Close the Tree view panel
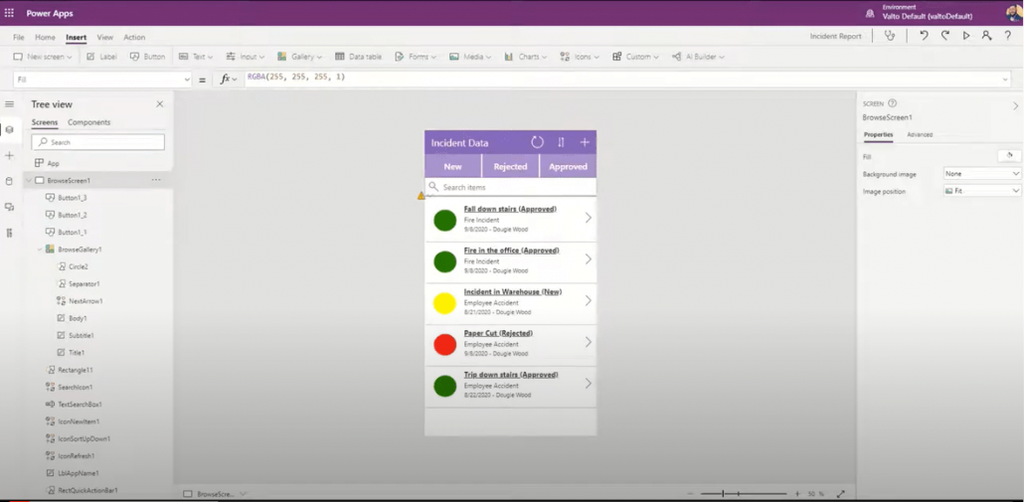This screenshot has height=502, width=1024. pos(159,104)
